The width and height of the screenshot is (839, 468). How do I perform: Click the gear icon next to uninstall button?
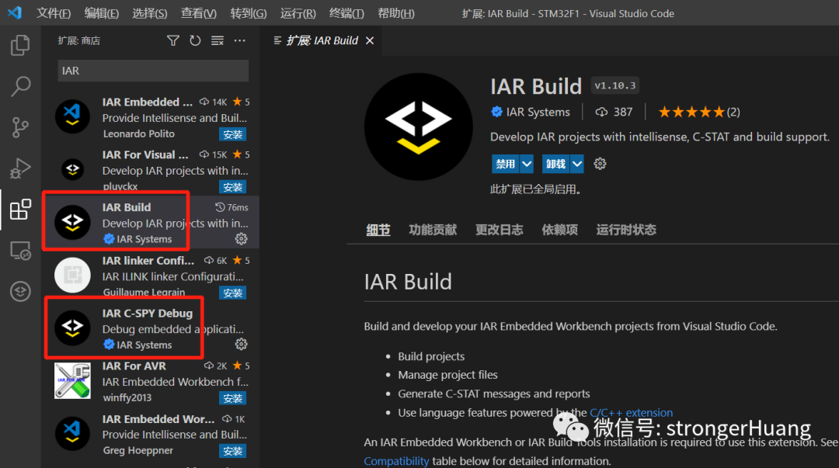pyautogui.click(x=600, y=164)
